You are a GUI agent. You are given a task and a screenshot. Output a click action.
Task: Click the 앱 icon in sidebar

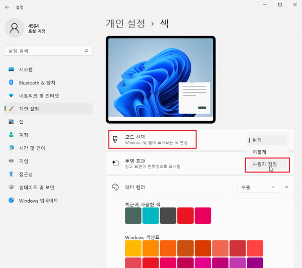11,122
